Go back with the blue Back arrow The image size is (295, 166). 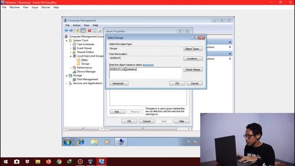66,30
